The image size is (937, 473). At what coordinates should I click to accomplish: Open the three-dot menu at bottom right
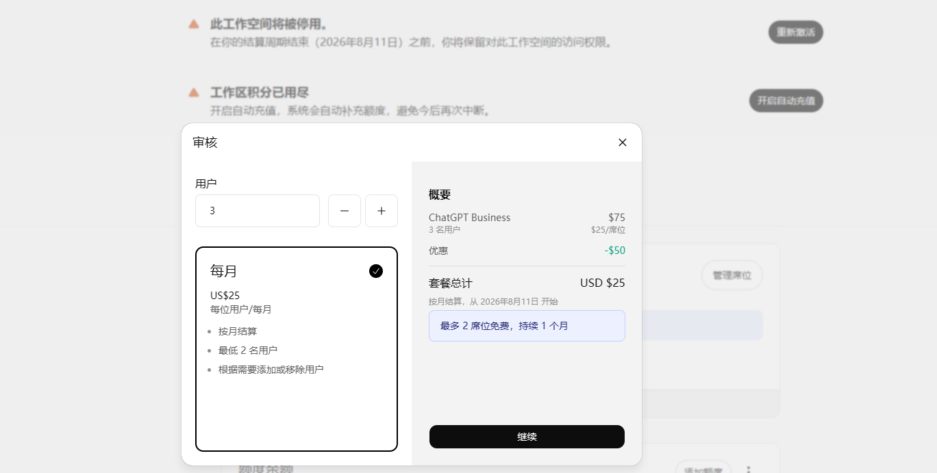tap(749, 469)
